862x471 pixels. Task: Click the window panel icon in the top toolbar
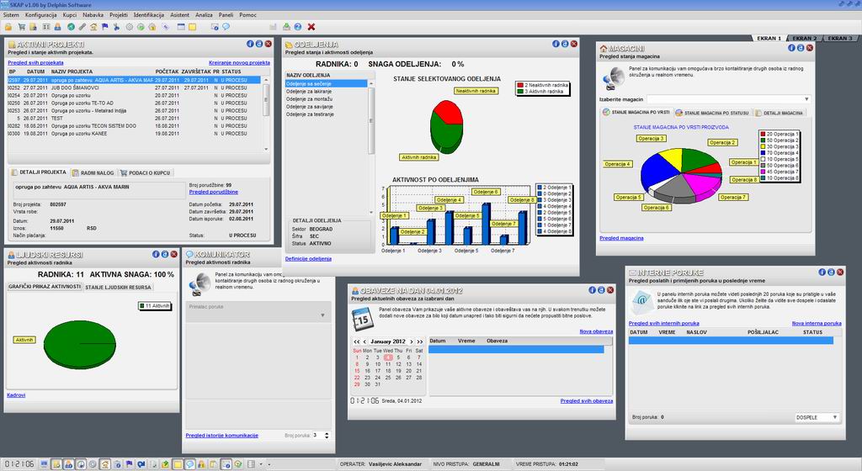pos(181,26)
